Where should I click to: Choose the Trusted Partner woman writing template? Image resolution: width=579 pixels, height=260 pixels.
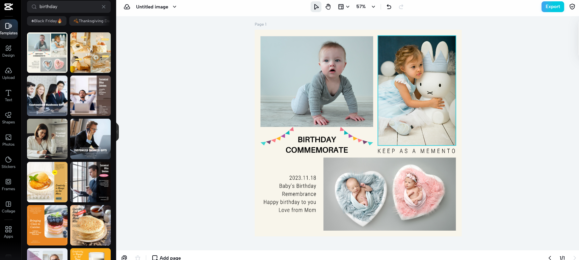[47, 139]
